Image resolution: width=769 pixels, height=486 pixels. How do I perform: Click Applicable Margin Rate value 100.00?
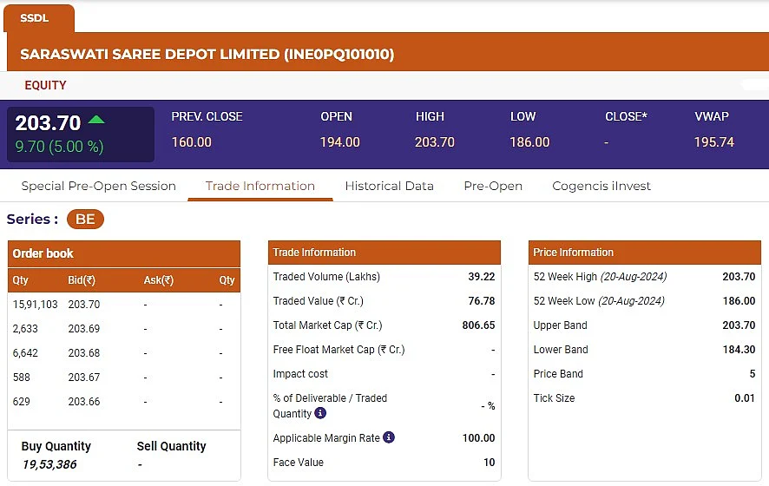478,438
